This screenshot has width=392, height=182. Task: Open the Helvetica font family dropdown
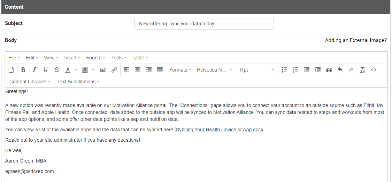tap(214, 70)
